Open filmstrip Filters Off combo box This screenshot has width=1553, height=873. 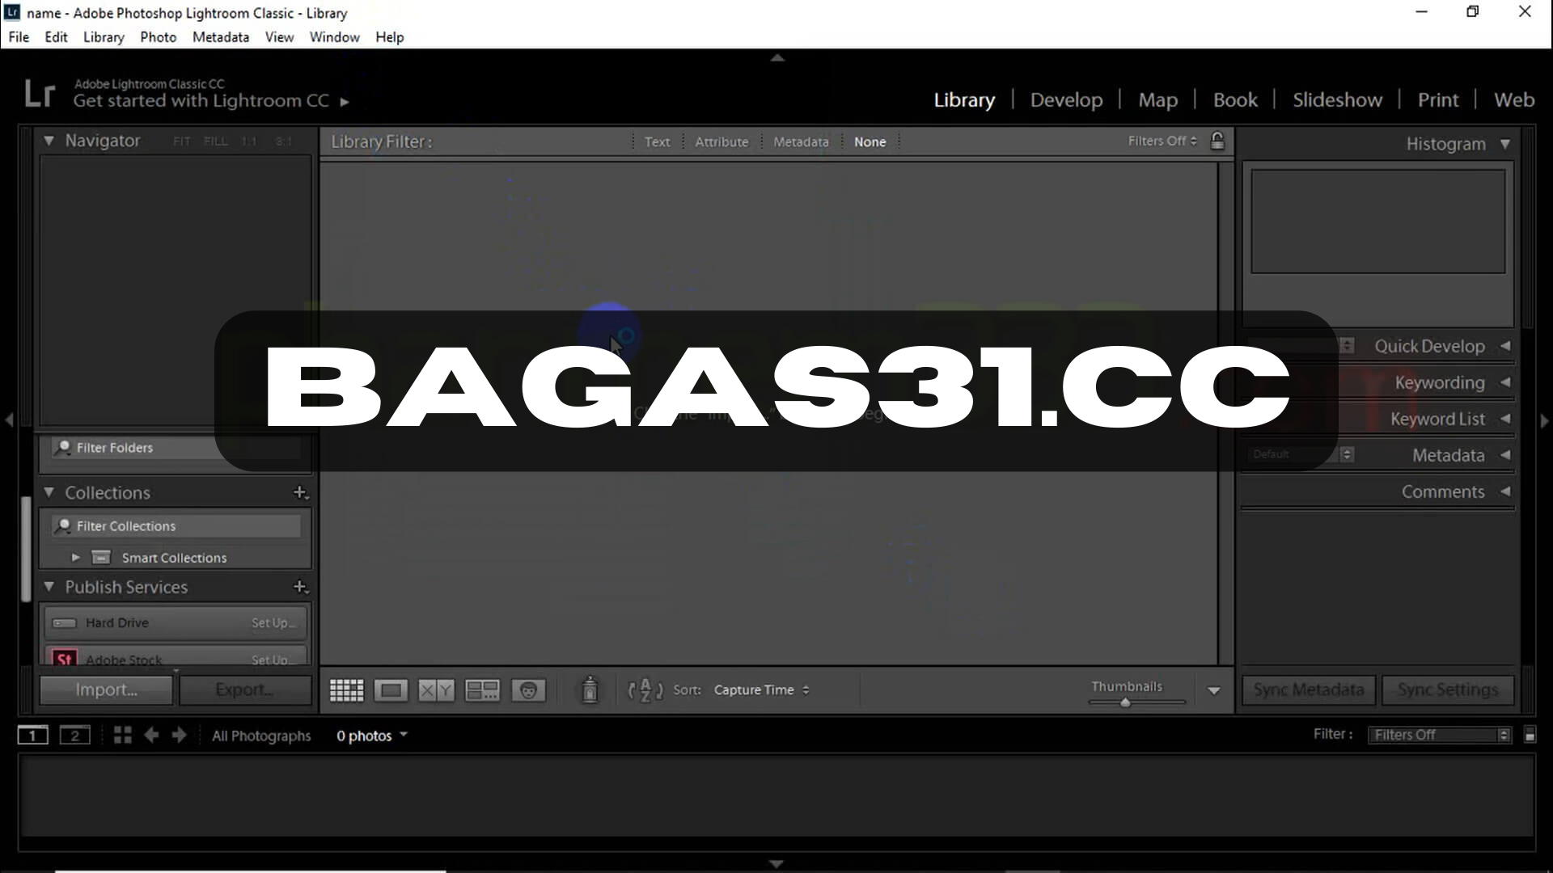(x=1439, y=735)
